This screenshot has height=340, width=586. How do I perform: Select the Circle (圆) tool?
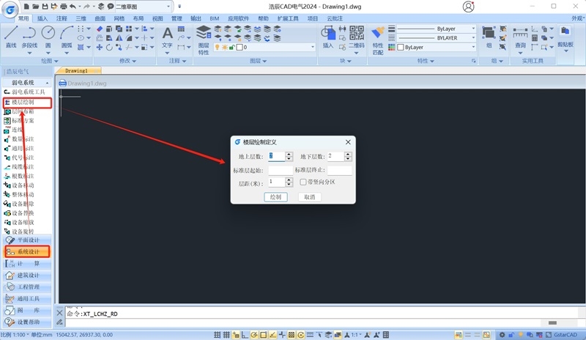48,37
